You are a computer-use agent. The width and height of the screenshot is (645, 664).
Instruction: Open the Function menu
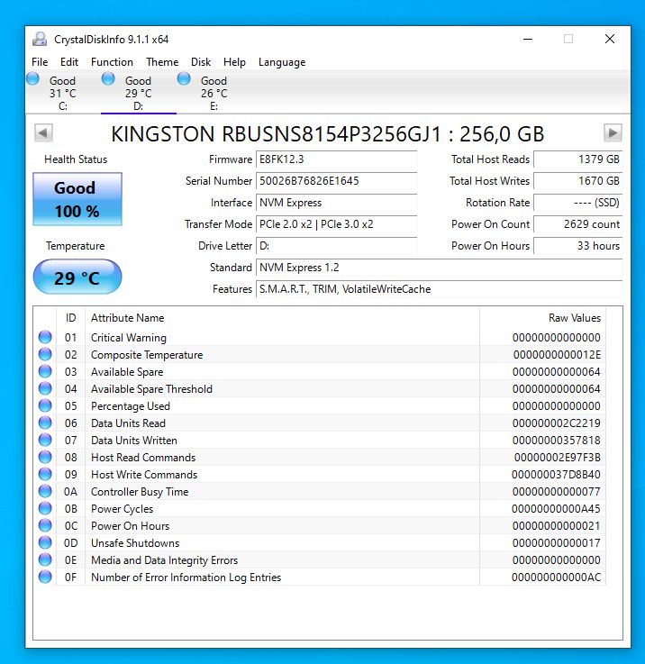point(112,62)
